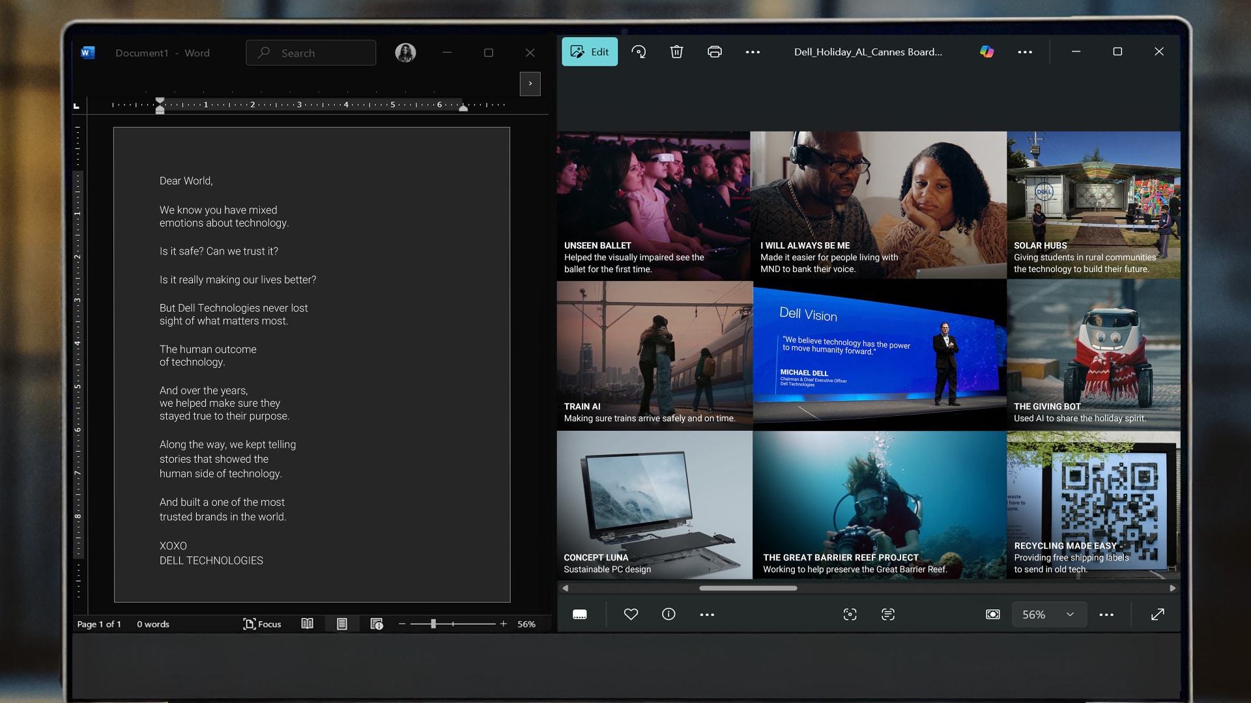
Task: Click 'TRAIN AI' caption in image
Action: coord(582,406)
